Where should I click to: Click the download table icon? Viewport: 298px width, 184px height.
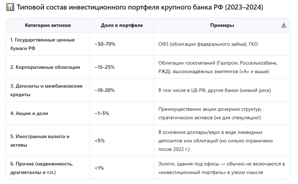284,25
